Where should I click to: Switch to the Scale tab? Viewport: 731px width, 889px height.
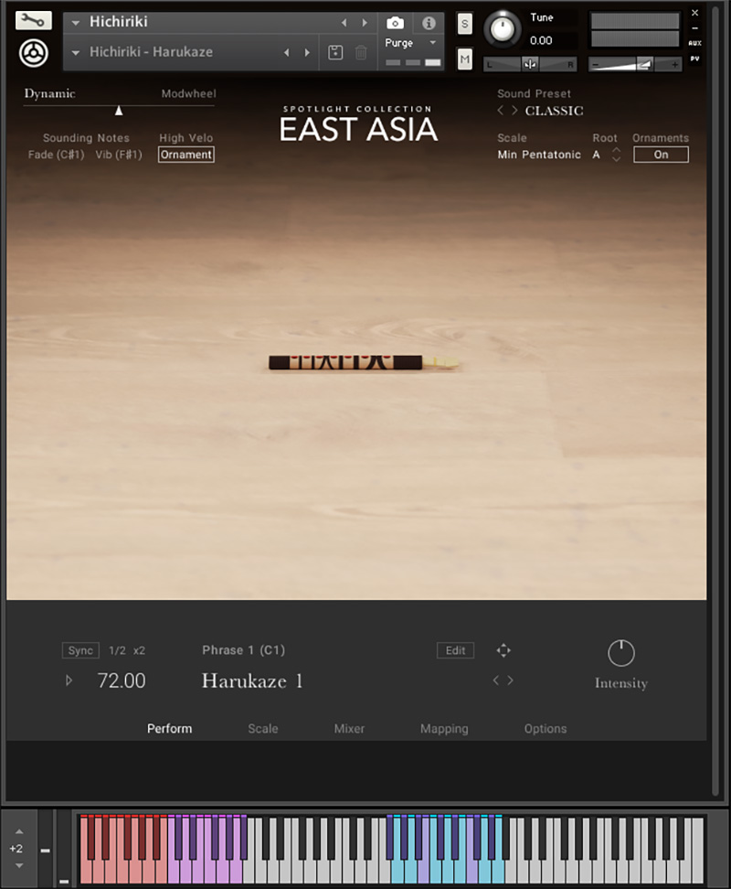[263, 729]
